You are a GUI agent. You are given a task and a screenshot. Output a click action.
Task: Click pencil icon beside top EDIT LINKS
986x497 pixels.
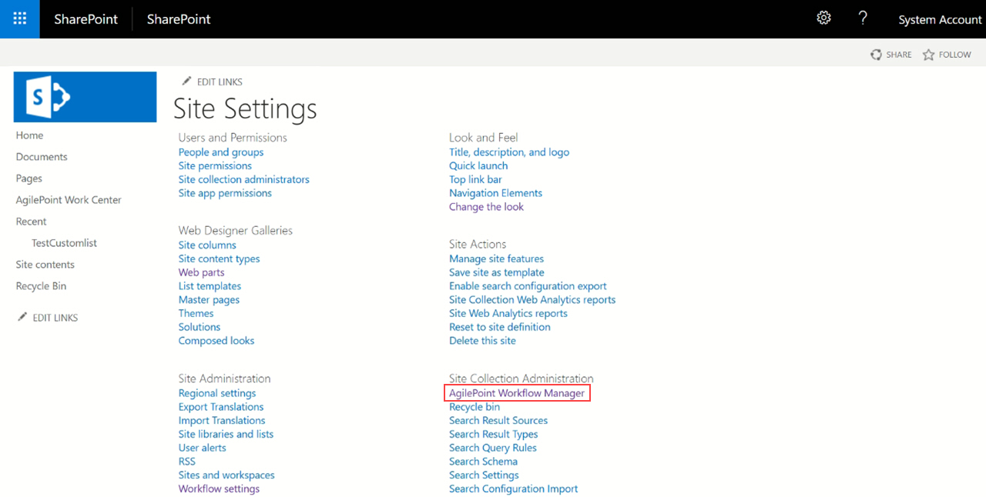[x=186, y=81]
